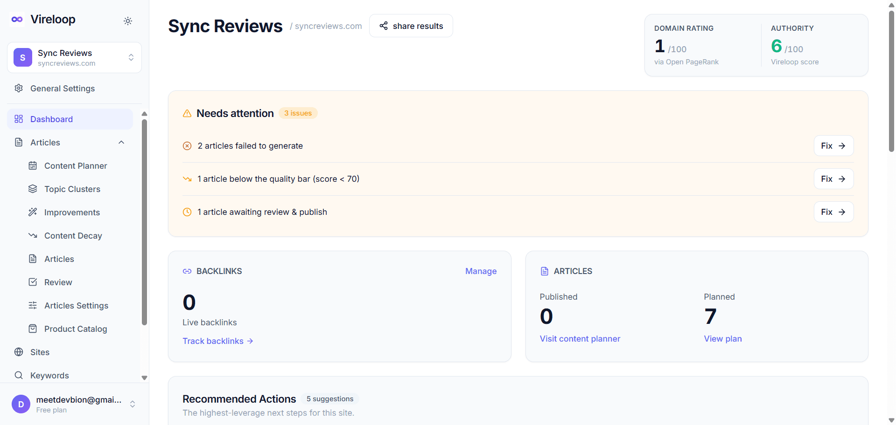This screenshot has width=896, height=425.
Task: Click the Product Catalog bag icon
Action: pos(33,329)
